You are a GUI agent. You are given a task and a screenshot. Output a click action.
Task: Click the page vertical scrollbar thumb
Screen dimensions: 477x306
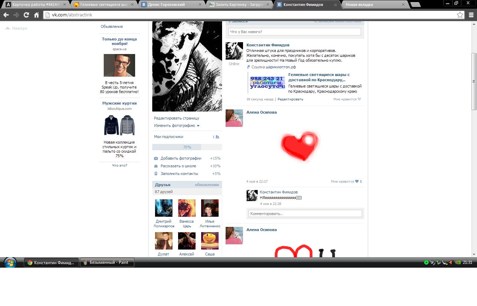tap(474, 82)
